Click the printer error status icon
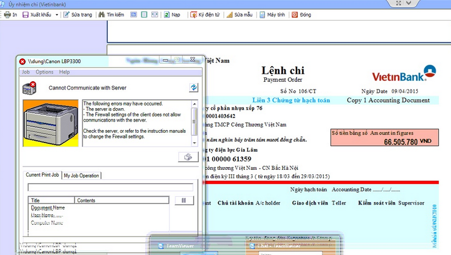 click(x=29, y=88)
